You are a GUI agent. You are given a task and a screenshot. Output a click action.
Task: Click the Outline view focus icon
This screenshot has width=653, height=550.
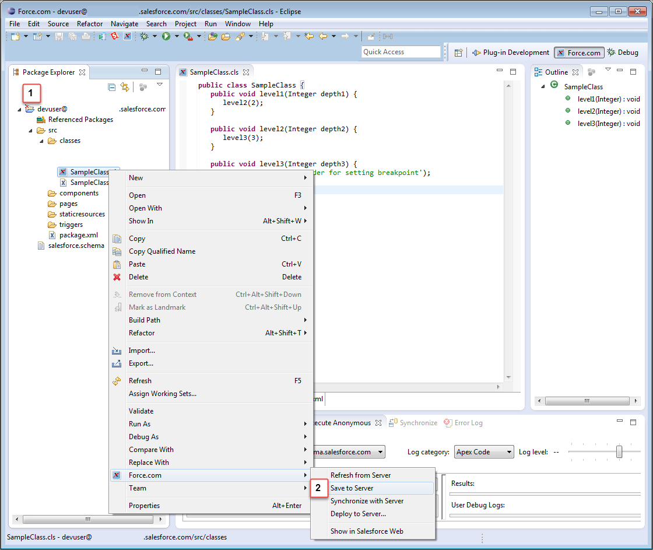pos(591,72)
